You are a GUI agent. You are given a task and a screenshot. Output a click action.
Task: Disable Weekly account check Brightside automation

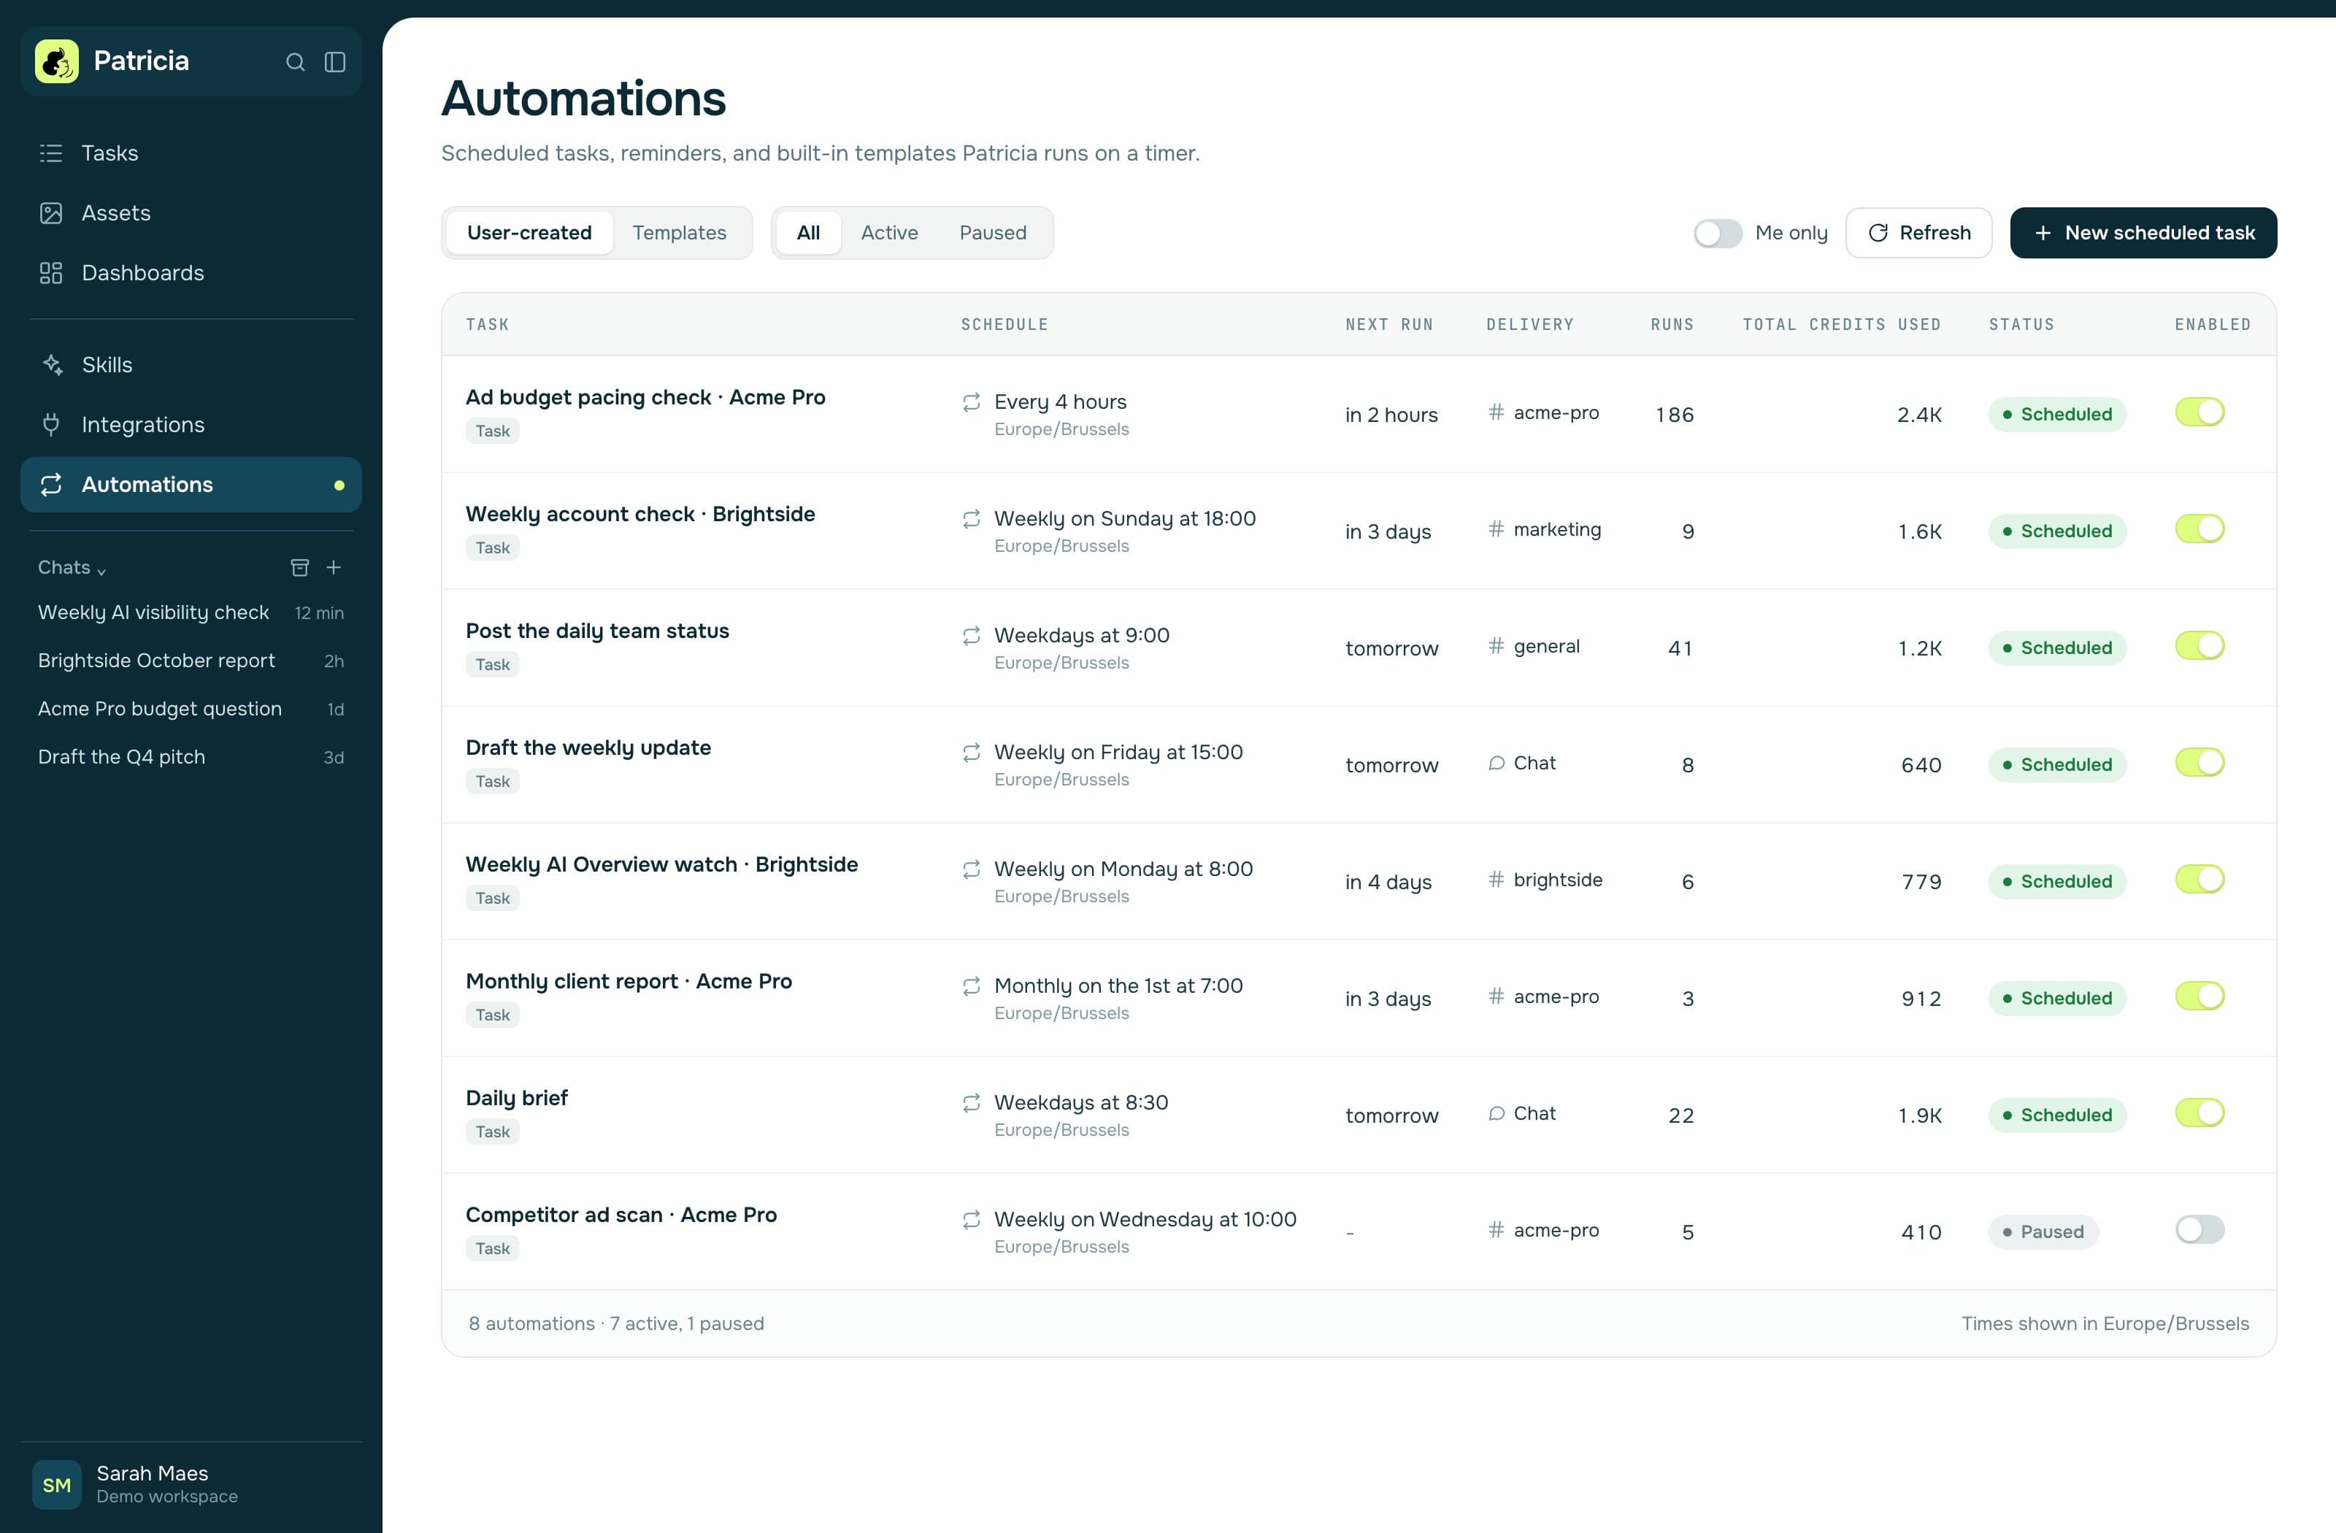point(2199,529)
